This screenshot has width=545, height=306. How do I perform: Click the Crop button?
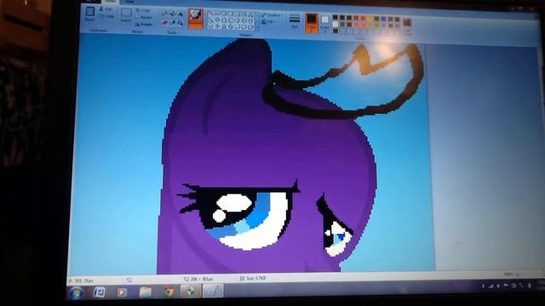[143, 10]
